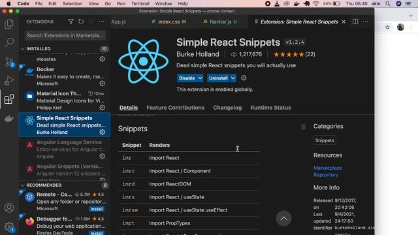This screenshot has height=235, width=418.
Task: Switch to Navbar.js editor tab
Action: (x=221, y=22)
